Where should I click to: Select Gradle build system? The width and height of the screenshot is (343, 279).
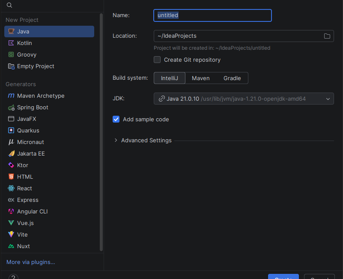[x=232, y=78]
